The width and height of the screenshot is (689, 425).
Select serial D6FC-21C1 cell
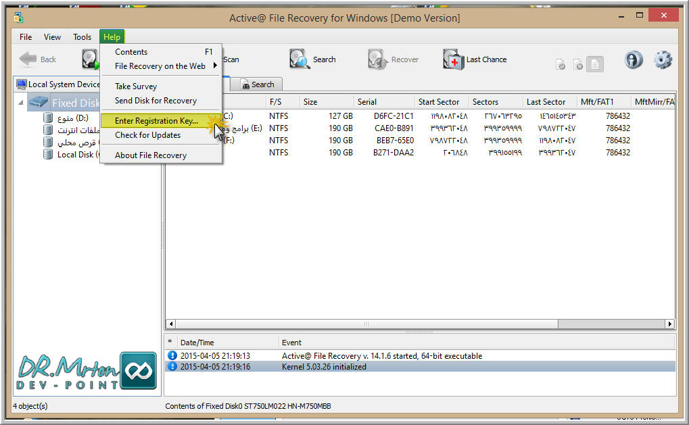tap(394, 116)
